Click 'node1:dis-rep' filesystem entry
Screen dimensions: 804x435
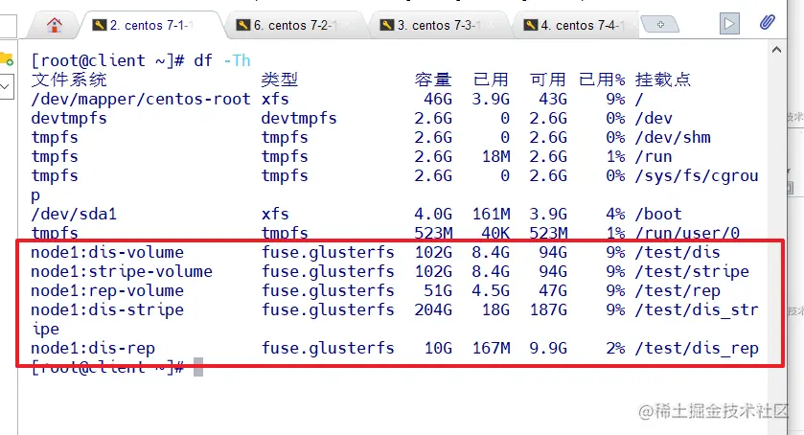point(93,349)
